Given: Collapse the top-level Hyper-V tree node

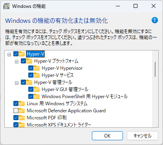Looking at the screenshot, I should pos(9,54).
